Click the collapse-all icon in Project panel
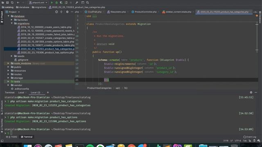Screen dimensions: 262x147 [x=61, y=12]
